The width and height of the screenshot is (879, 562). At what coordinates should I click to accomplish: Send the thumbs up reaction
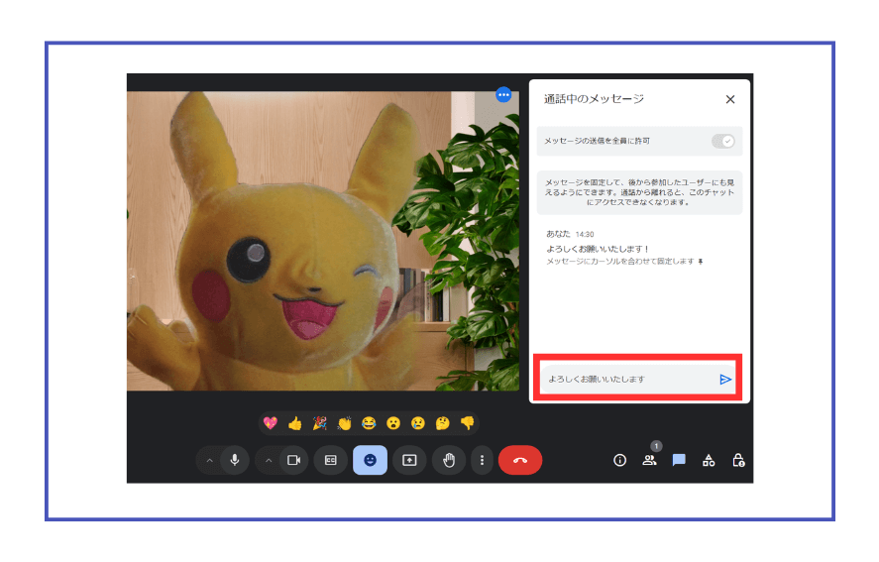[294, 423]
